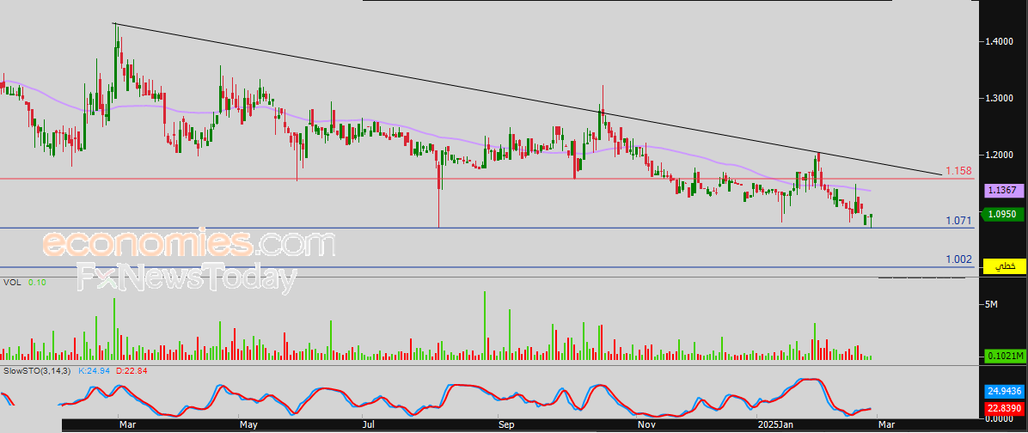Click the green 0.10 volume value
This screenshot has width=1028, height=433.
point(37,282)
